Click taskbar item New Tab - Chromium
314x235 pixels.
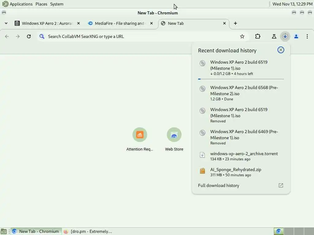(x=36, y=231)
